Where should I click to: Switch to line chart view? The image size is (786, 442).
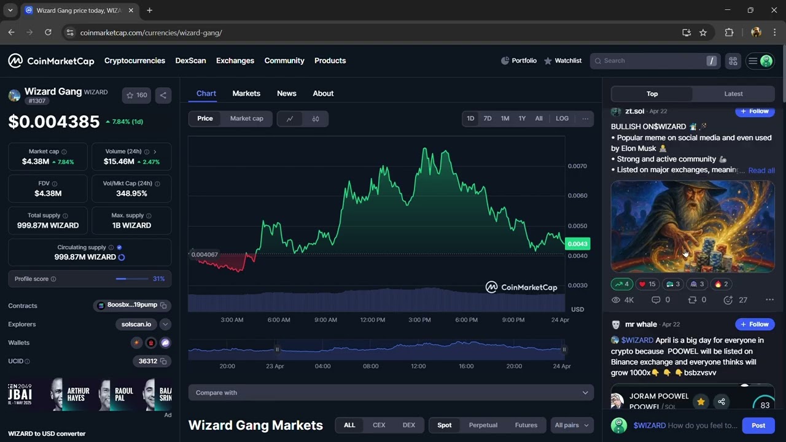tap(290, 118)
